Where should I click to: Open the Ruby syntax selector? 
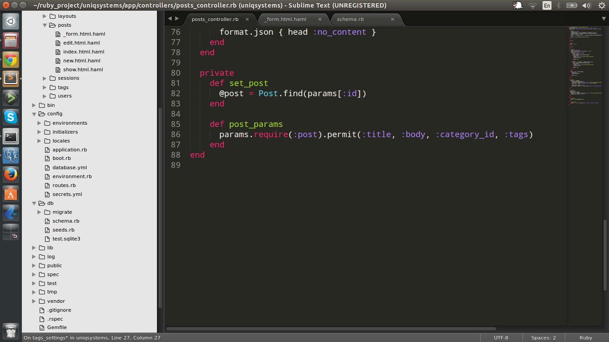click(586, 338)
